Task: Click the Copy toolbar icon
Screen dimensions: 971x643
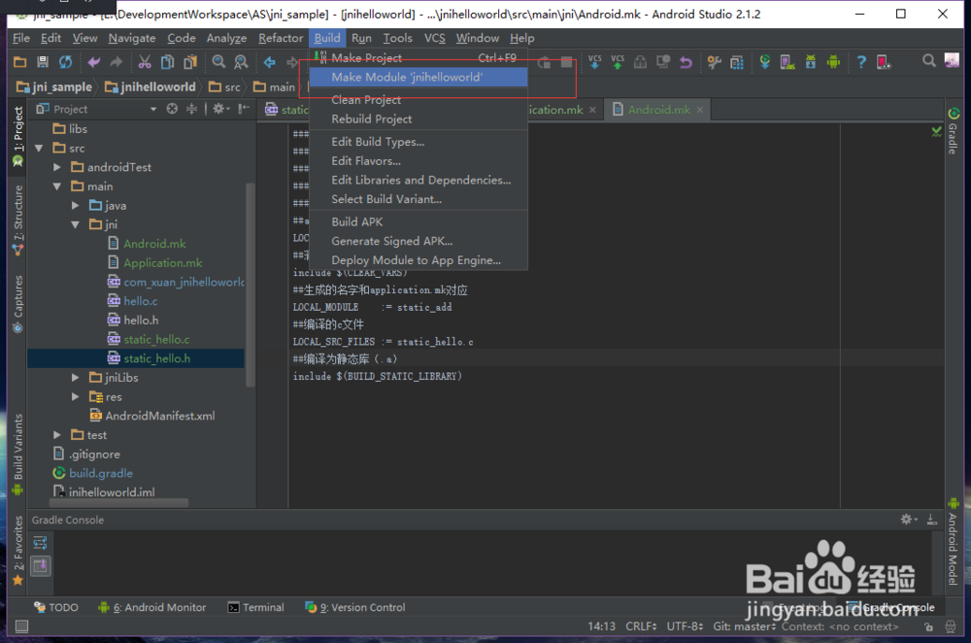Action: pos(167,62)
